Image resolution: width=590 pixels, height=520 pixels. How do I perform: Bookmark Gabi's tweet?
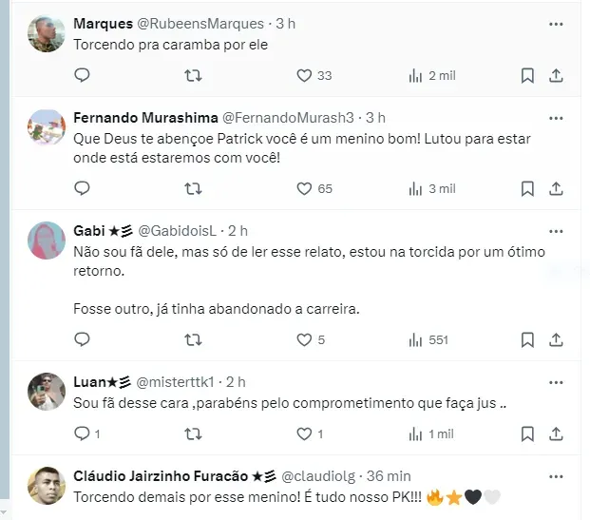coord(528,339)
